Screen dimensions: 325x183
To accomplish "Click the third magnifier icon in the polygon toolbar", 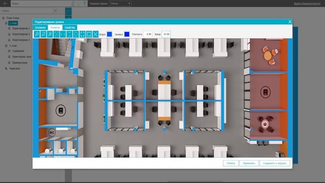I will (50, 34).
